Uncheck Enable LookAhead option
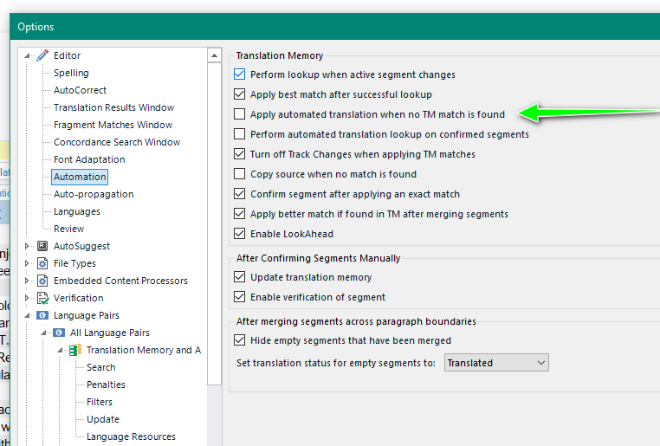 coord(240,234)
